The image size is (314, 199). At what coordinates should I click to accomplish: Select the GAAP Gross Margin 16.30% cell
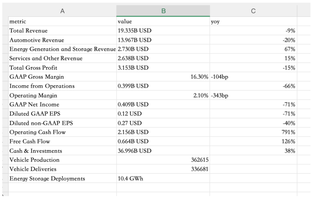click(x=163, y=77)
